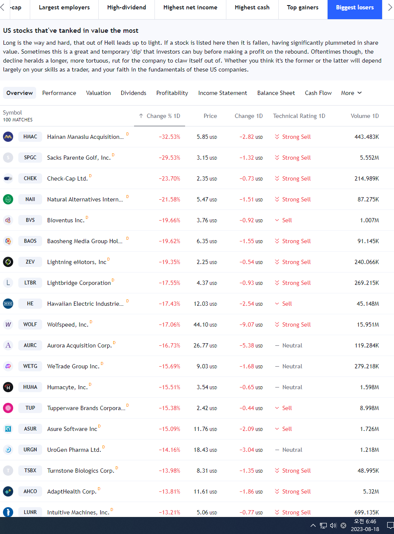Click the Baosheng Media logo icon

click(8, 241)
